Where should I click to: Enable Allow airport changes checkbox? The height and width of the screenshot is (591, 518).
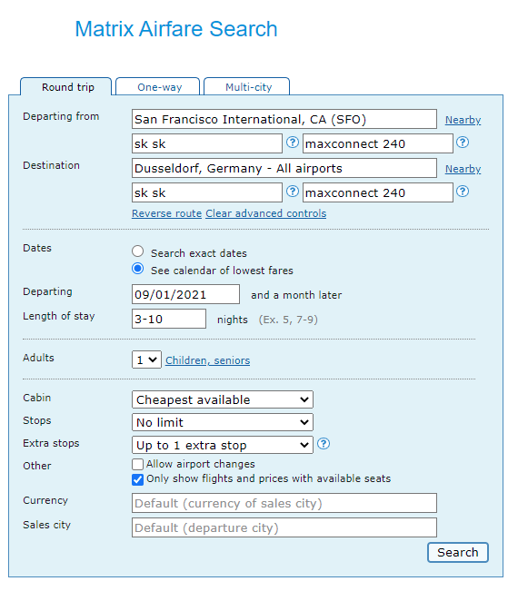pos(138,464)
